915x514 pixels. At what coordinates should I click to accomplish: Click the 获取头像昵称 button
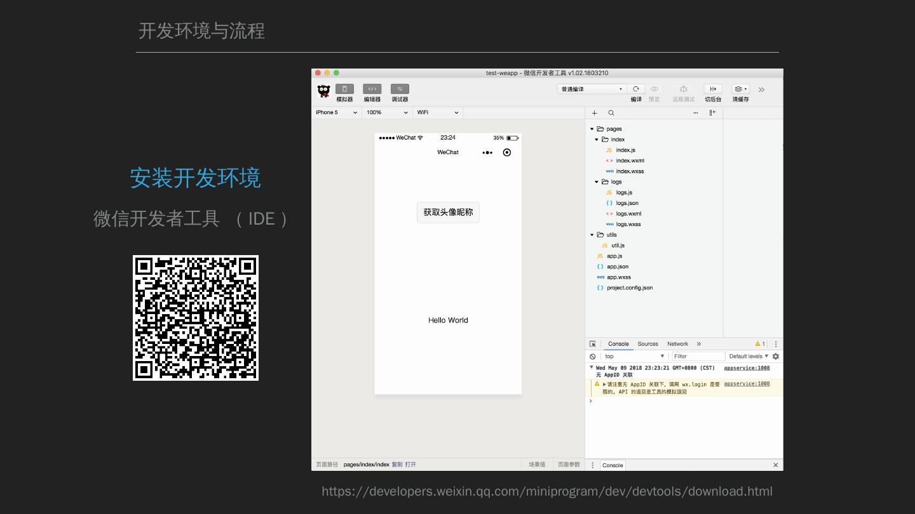[x=448, y=213]
